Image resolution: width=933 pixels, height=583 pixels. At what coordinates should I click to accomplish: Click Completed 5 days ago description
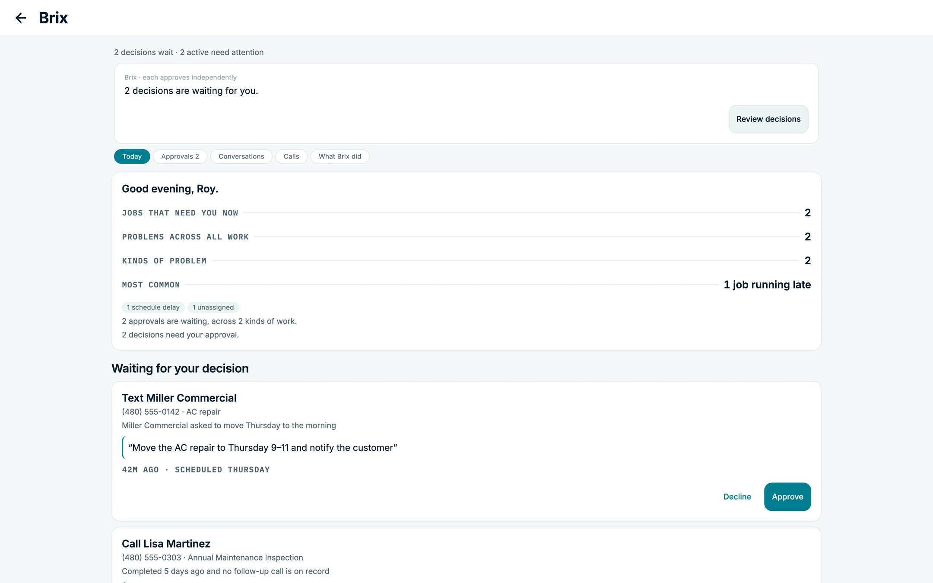(225, 571)
